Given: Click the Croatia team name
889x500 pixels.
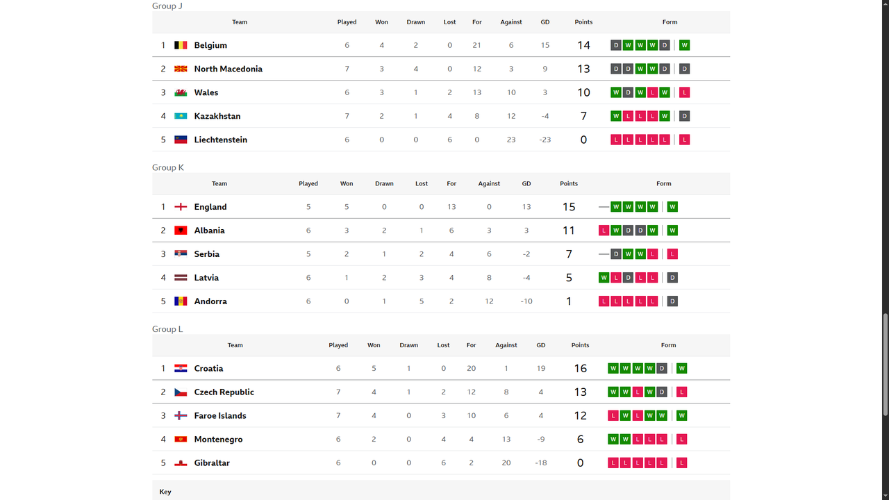Looking at the screenshot, I should pos(209,369).
